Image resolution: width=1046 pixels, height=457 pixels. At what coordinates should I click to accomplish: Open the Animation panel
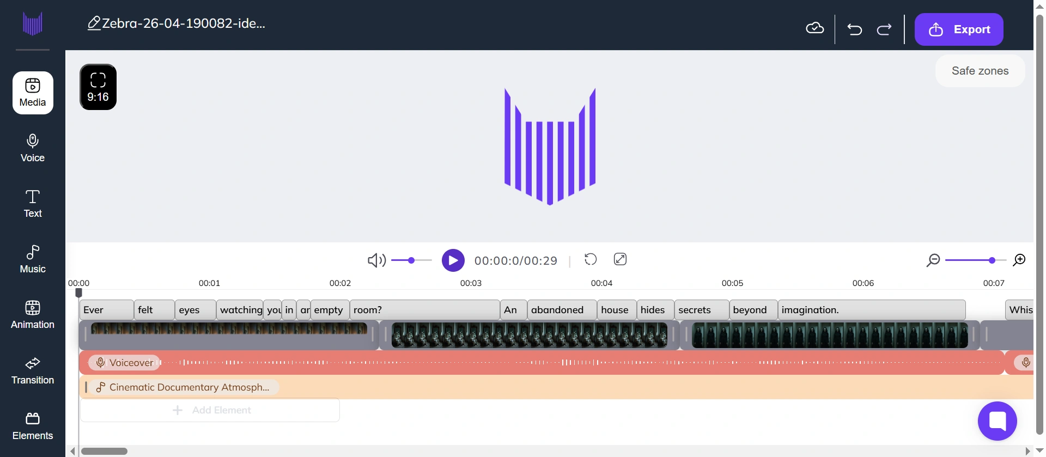coord(33,315)
